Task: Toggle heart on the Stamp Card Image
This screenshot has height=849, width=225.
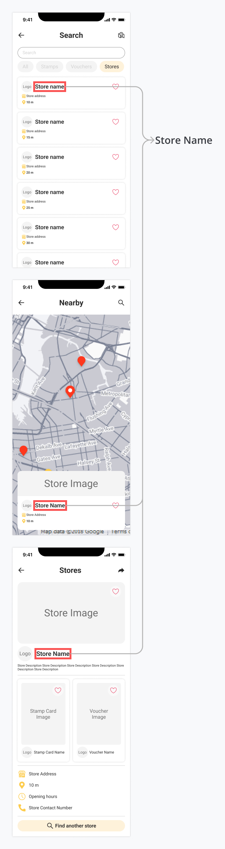Action: point(58,690)
